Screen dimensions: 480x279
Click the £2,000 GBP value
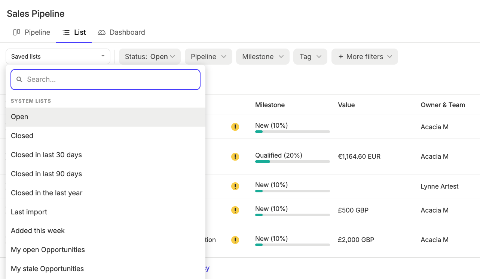[x=356, y=240]
